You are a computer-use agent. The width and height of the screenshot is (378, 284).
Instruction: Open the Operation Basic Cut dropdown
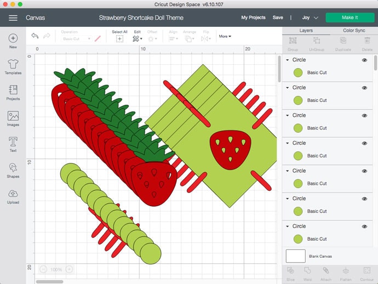76,38
